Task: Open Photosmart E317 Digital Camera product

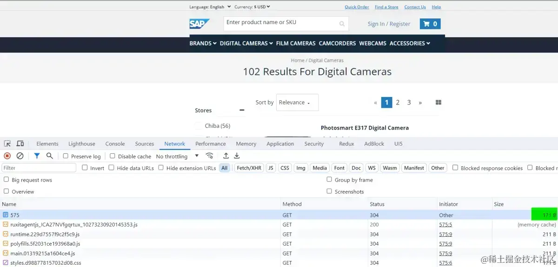Action: click(x=365, y=128)
